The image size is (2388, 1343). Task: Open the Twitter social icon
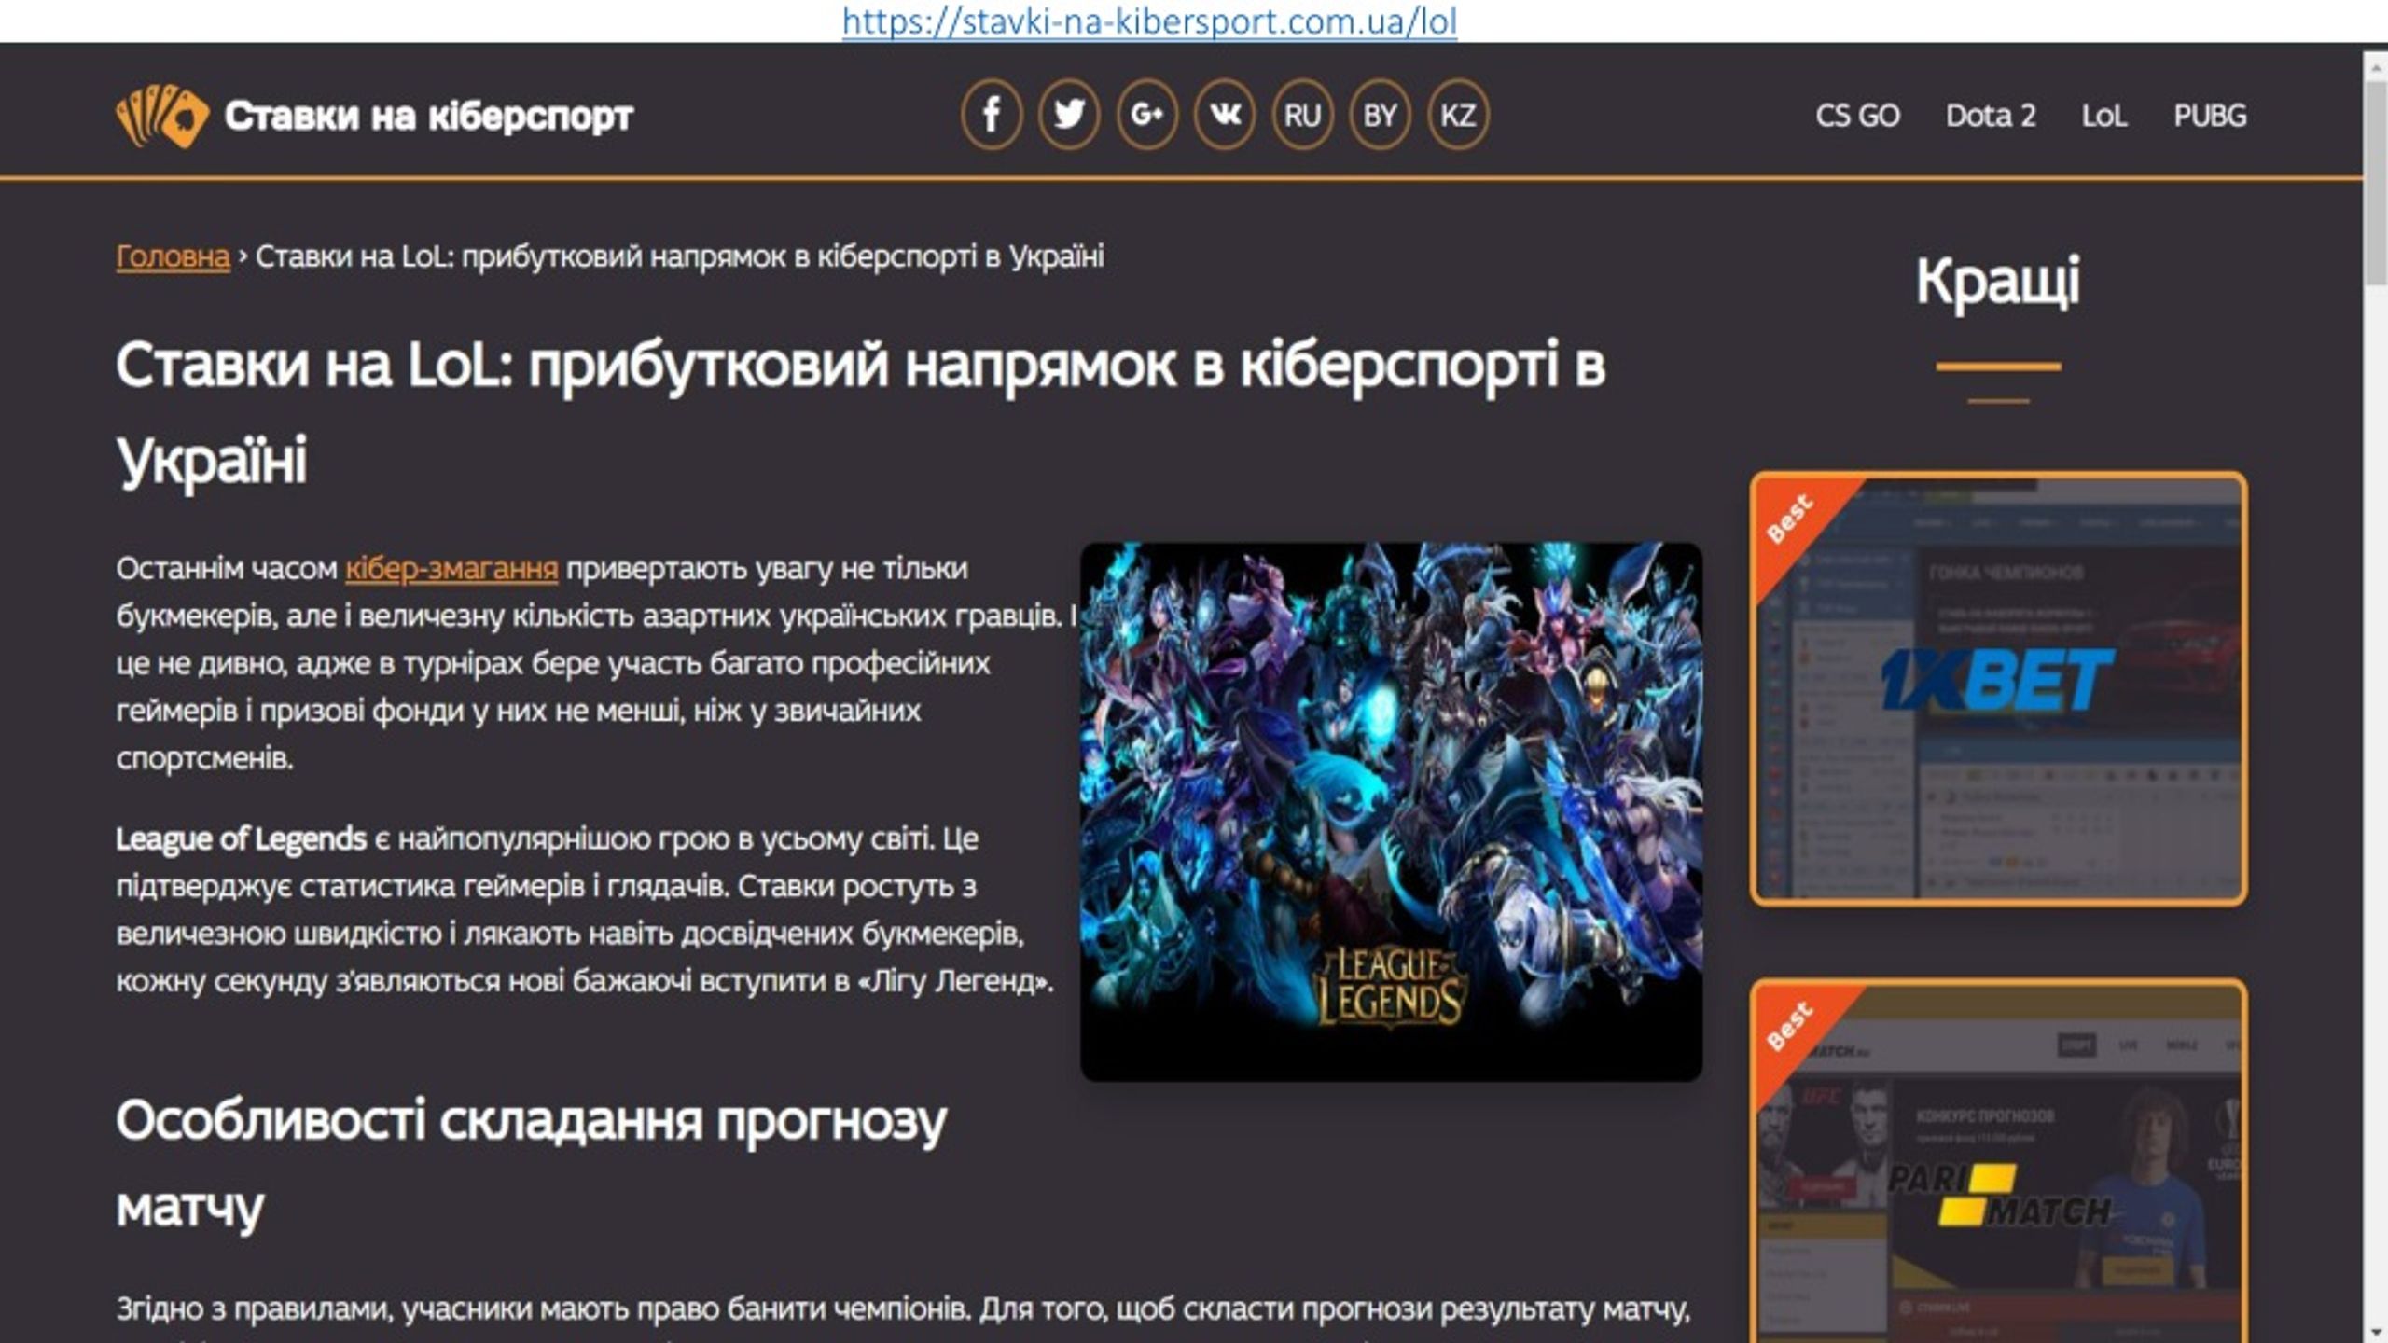[x=1069, y=116]
